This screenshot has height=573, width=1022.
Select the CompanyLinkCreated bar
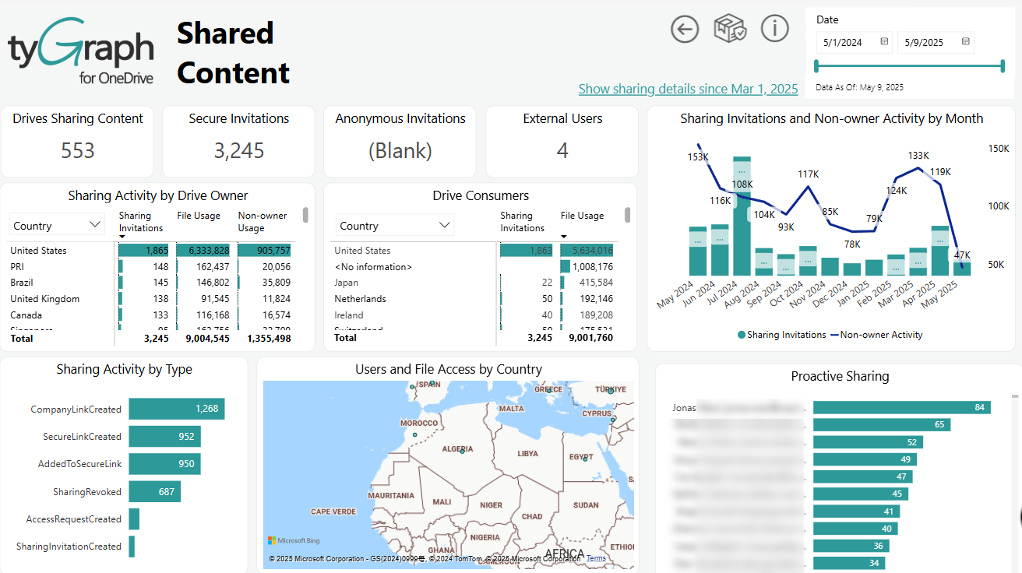[177, 409]
